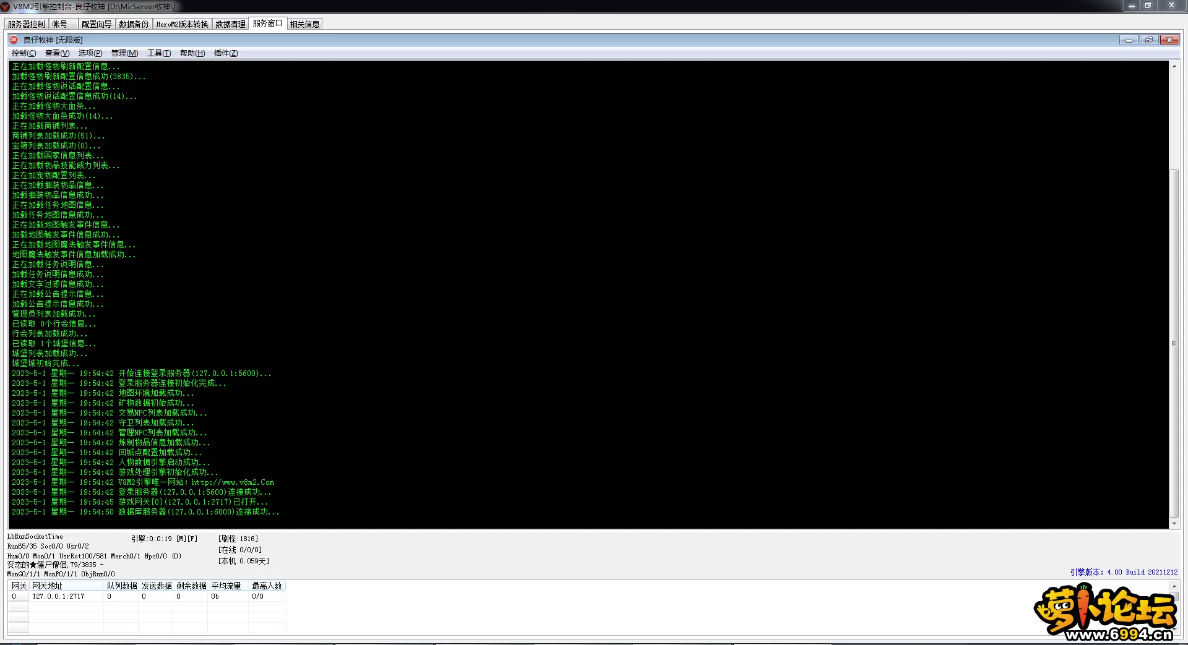Open the 选项(P) menu

(x=90, y=53)
